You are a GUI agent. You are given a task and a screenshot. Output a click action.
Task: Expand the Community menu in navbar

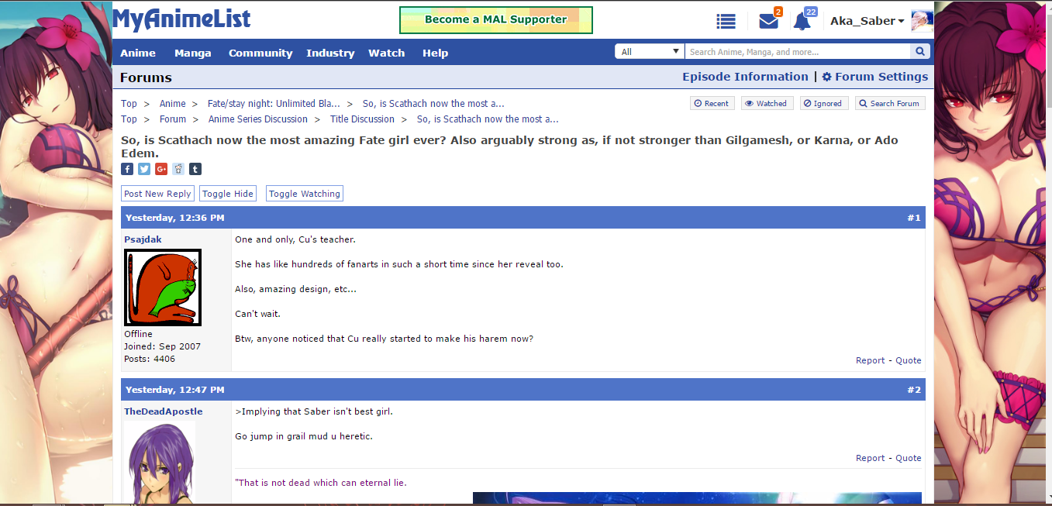click(x=260, y=53)
